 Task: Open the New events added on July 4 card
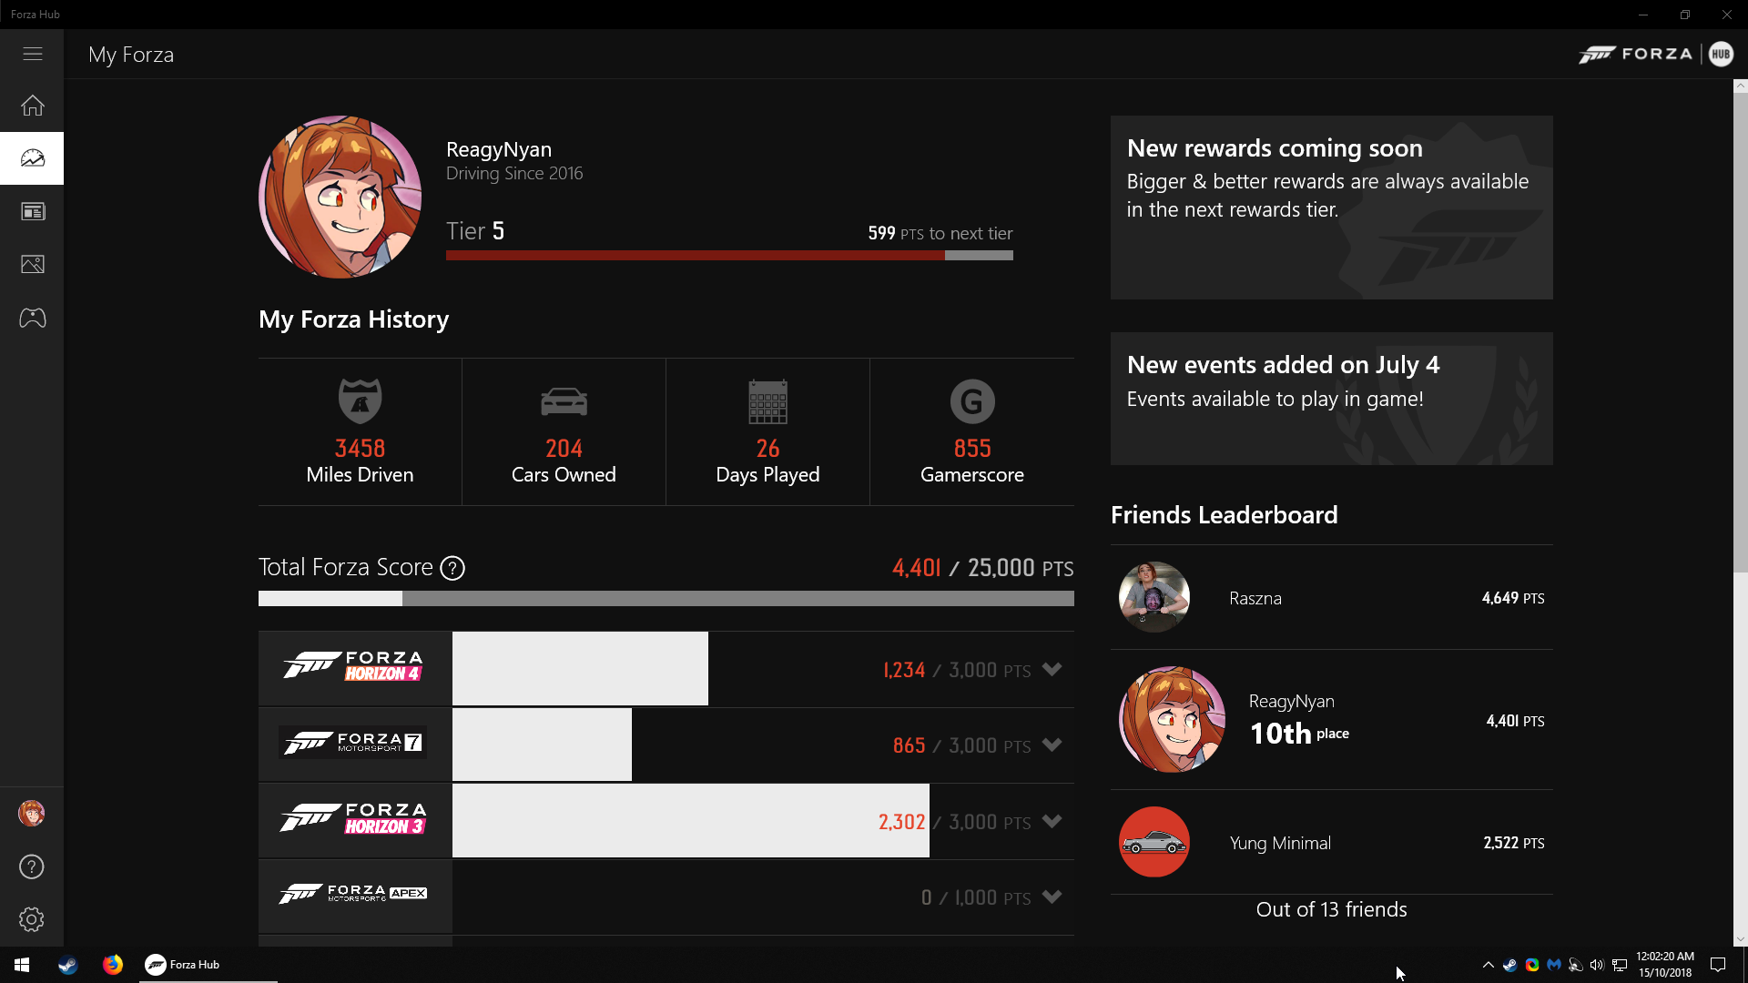tap(1331, 398)
